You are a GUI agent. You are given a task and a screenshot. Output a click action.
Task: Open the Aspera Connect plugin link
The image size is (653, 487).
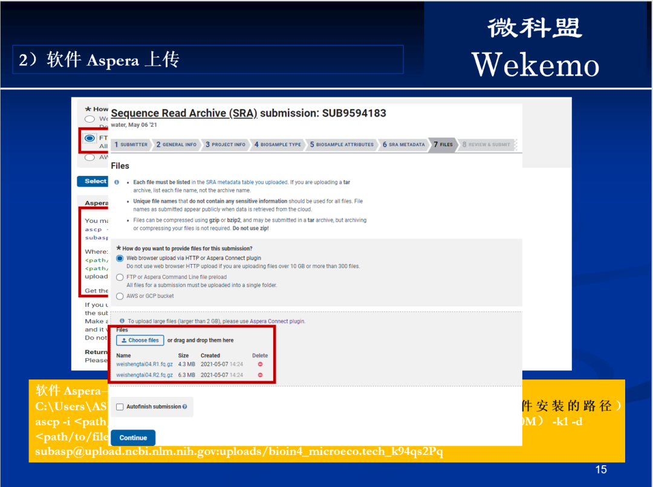click(x=277, y=321)
